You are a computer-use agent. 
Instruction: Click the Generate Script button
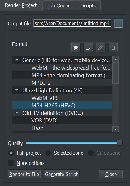pos(61,174)
